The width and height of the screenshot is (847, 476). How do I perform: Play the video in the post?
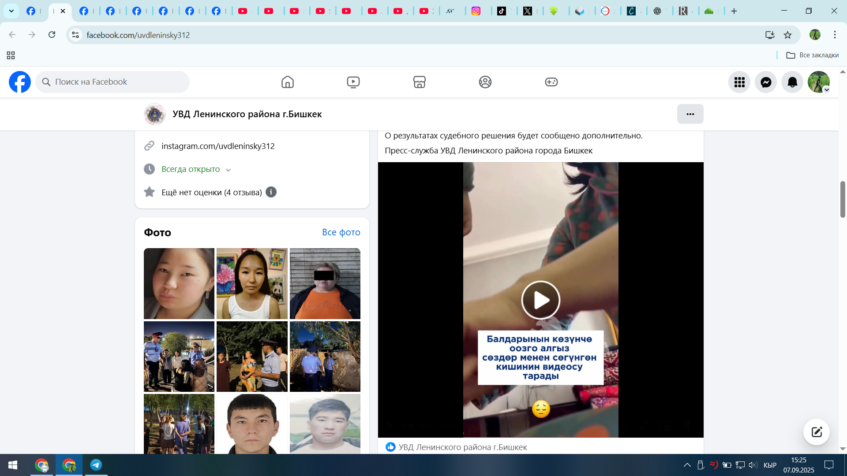(540, 300)
